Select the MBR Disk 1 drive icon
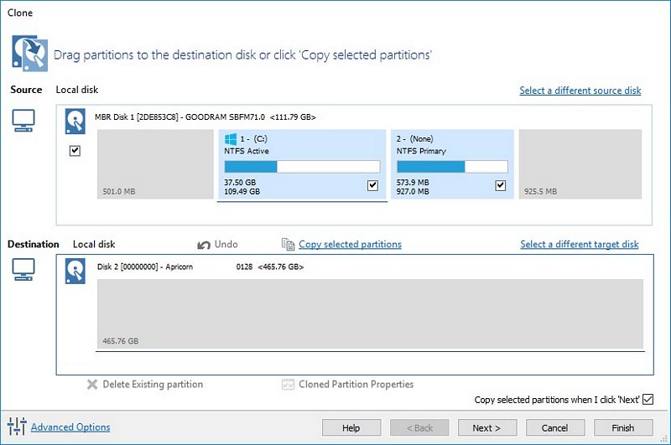671x445 pixels. click(x=75, y=122)
